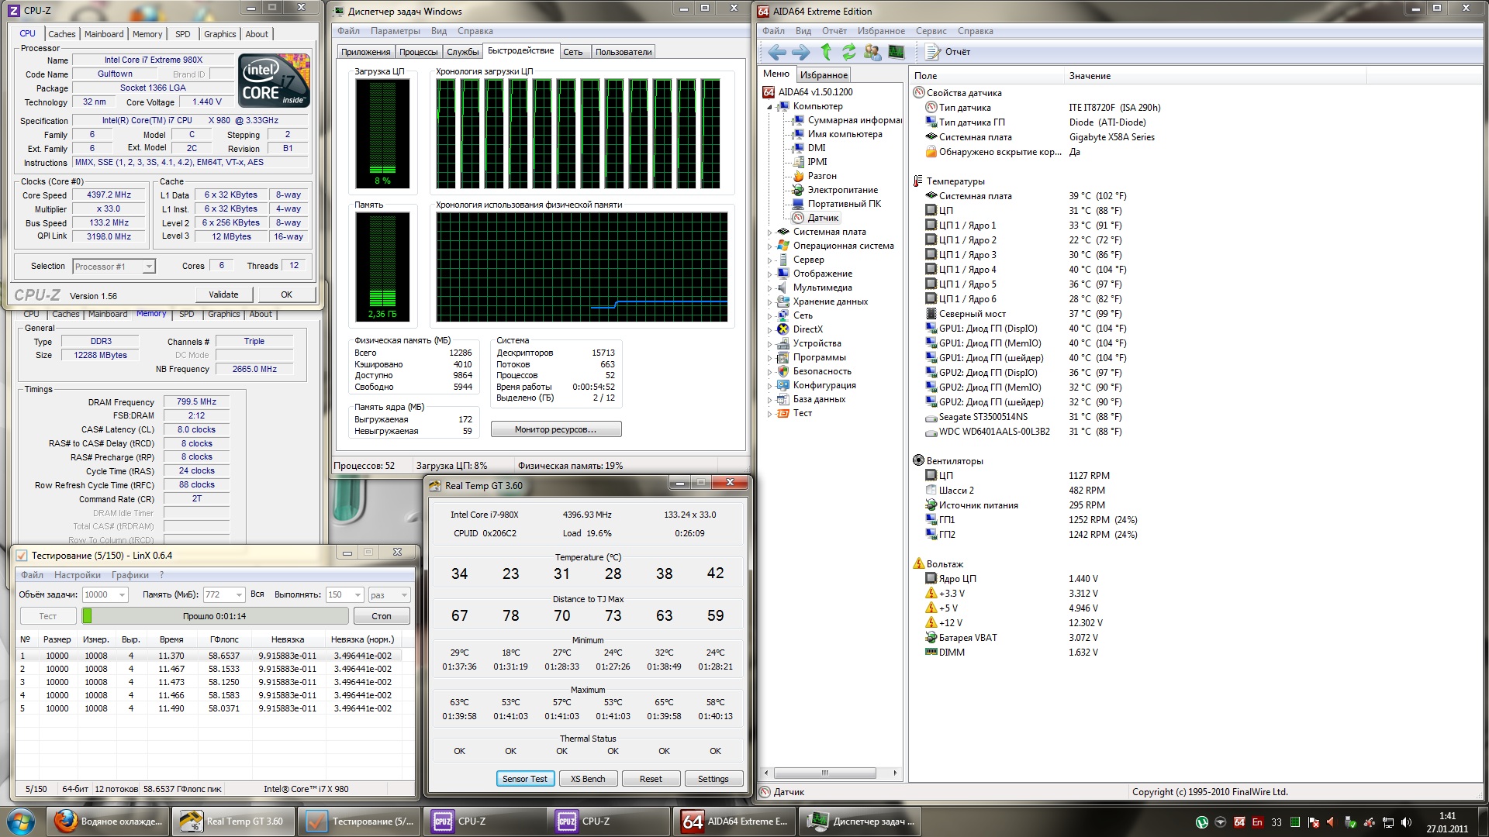Select Электропитание in AIDA64's tree
The image size is (1489, 837).
(x=835, y=190)
